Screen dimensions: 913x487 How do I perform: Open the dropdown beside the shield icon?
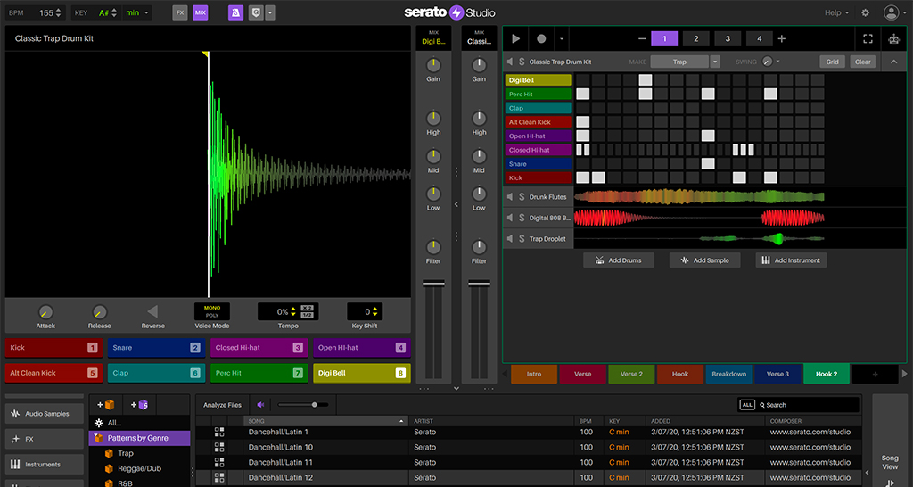(x=270, y=12)
